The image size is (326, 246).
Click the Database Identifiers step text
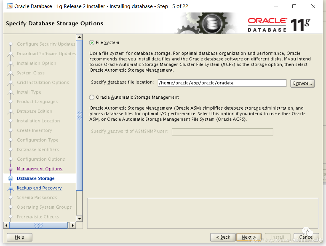[x=38, y=150]
